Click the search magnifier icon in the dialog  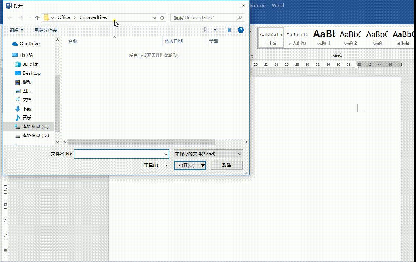[x=240, y=17]
